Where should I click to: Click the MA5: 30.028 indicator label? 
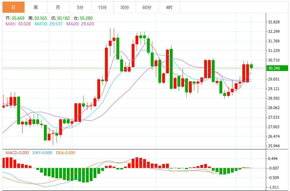click(18, 24)
